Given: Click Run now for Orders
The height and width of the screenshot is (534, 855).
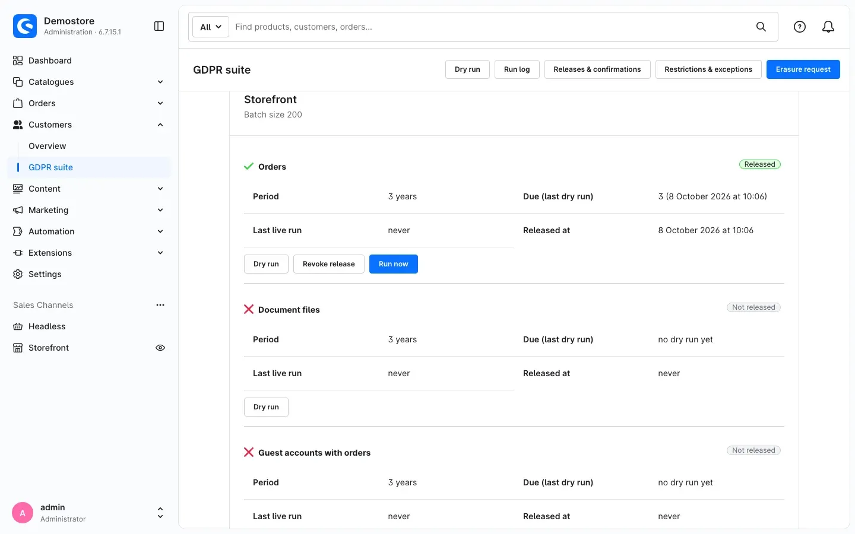Looking at the screenshot, I should pos(394,264).
